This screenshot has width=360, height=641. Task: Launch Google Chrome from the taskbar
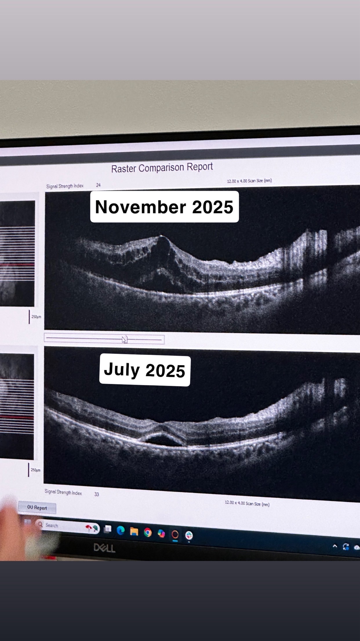[x=148, y=532]
